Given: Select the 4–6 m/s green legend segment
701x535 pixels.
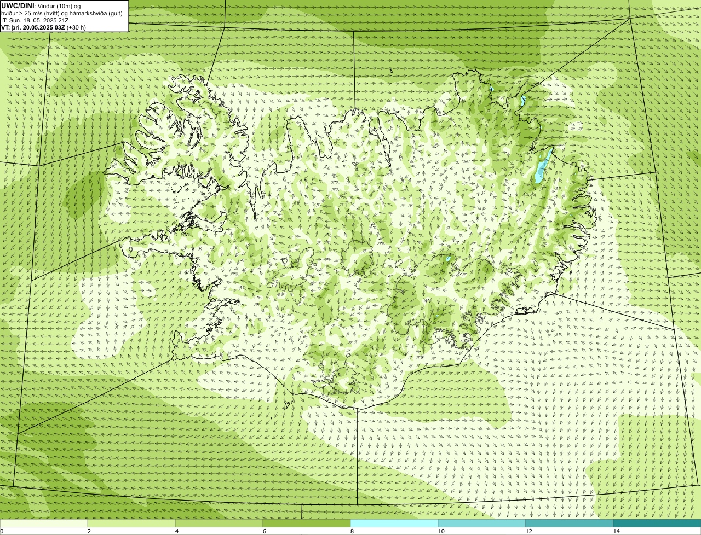Looking at the screenshot, I should 219,523.
